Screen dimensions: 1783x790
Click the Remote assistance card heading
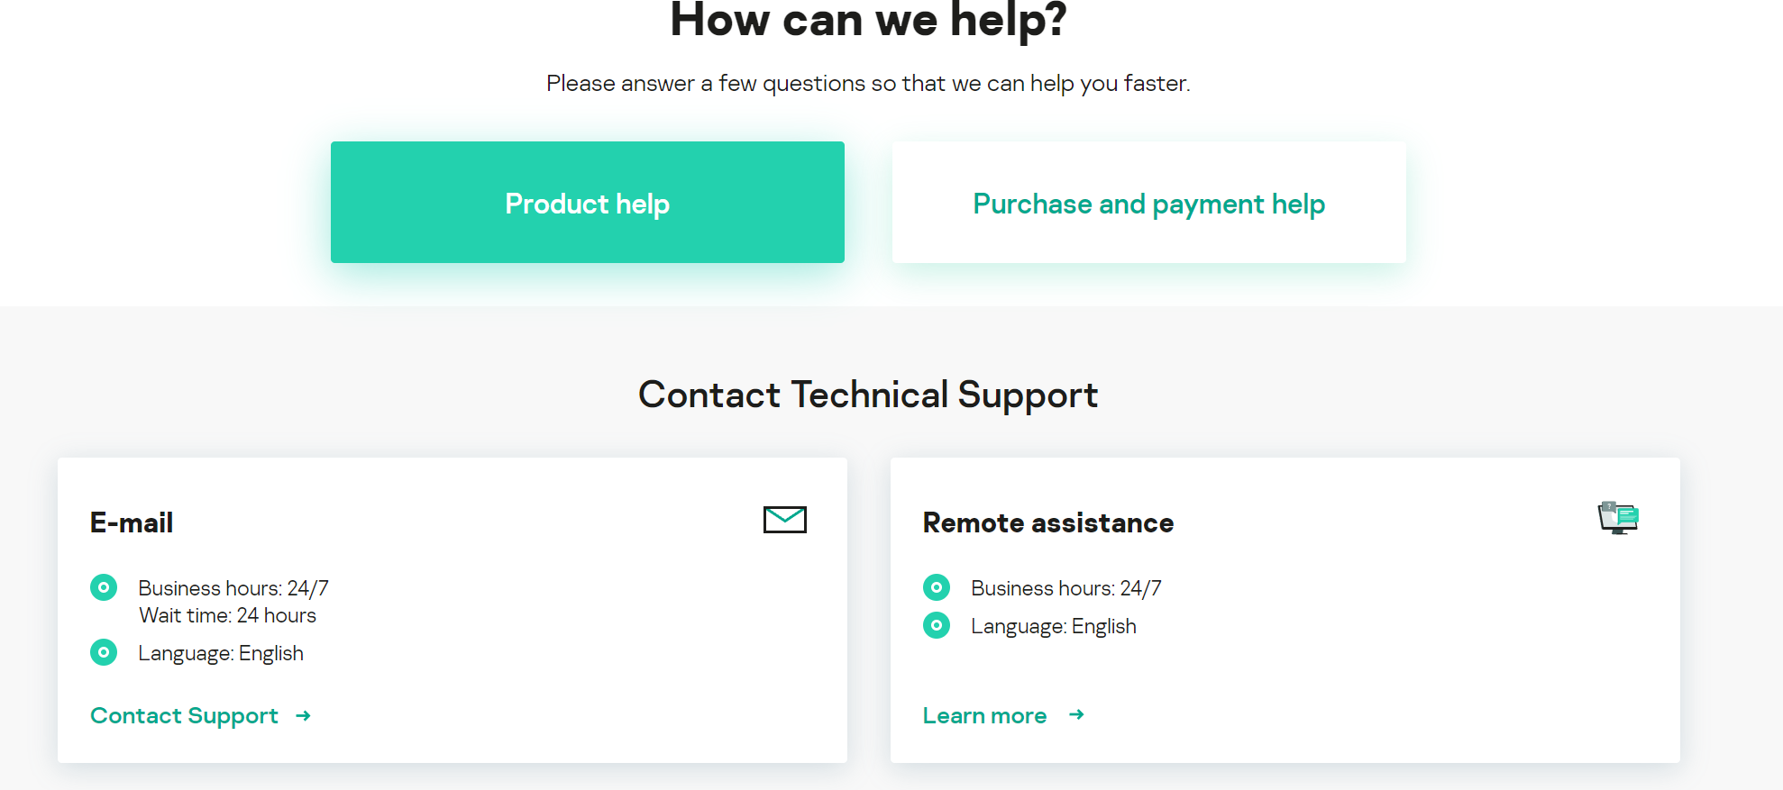(x=1047, y=522)
